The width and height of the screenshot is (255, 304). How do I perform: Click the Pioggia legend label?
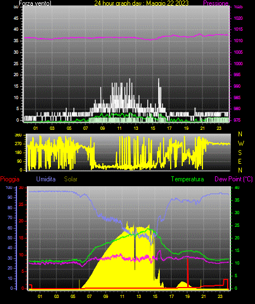click(10, 179)
